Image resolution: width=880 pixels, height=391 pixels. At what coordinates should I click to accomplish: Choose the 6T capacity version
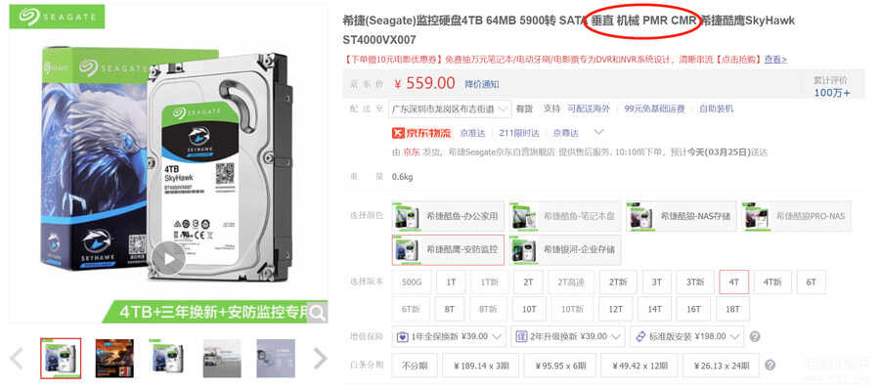click(x=811, y=282)
